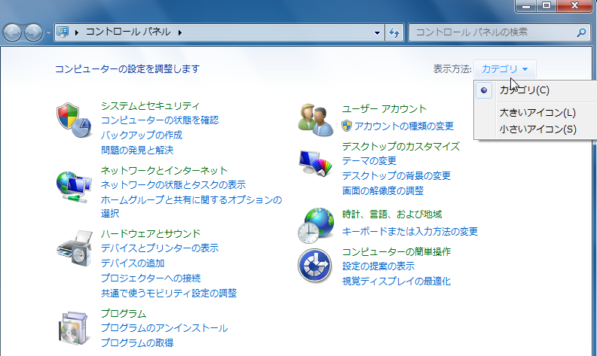
Task: Open the Desktop Customization monitor icon
Action: click(316, 163)
